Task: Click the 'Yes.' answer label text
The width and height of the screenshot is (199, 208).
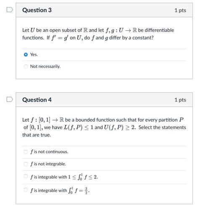Action: pyautogui.click(x=34, y=54)
